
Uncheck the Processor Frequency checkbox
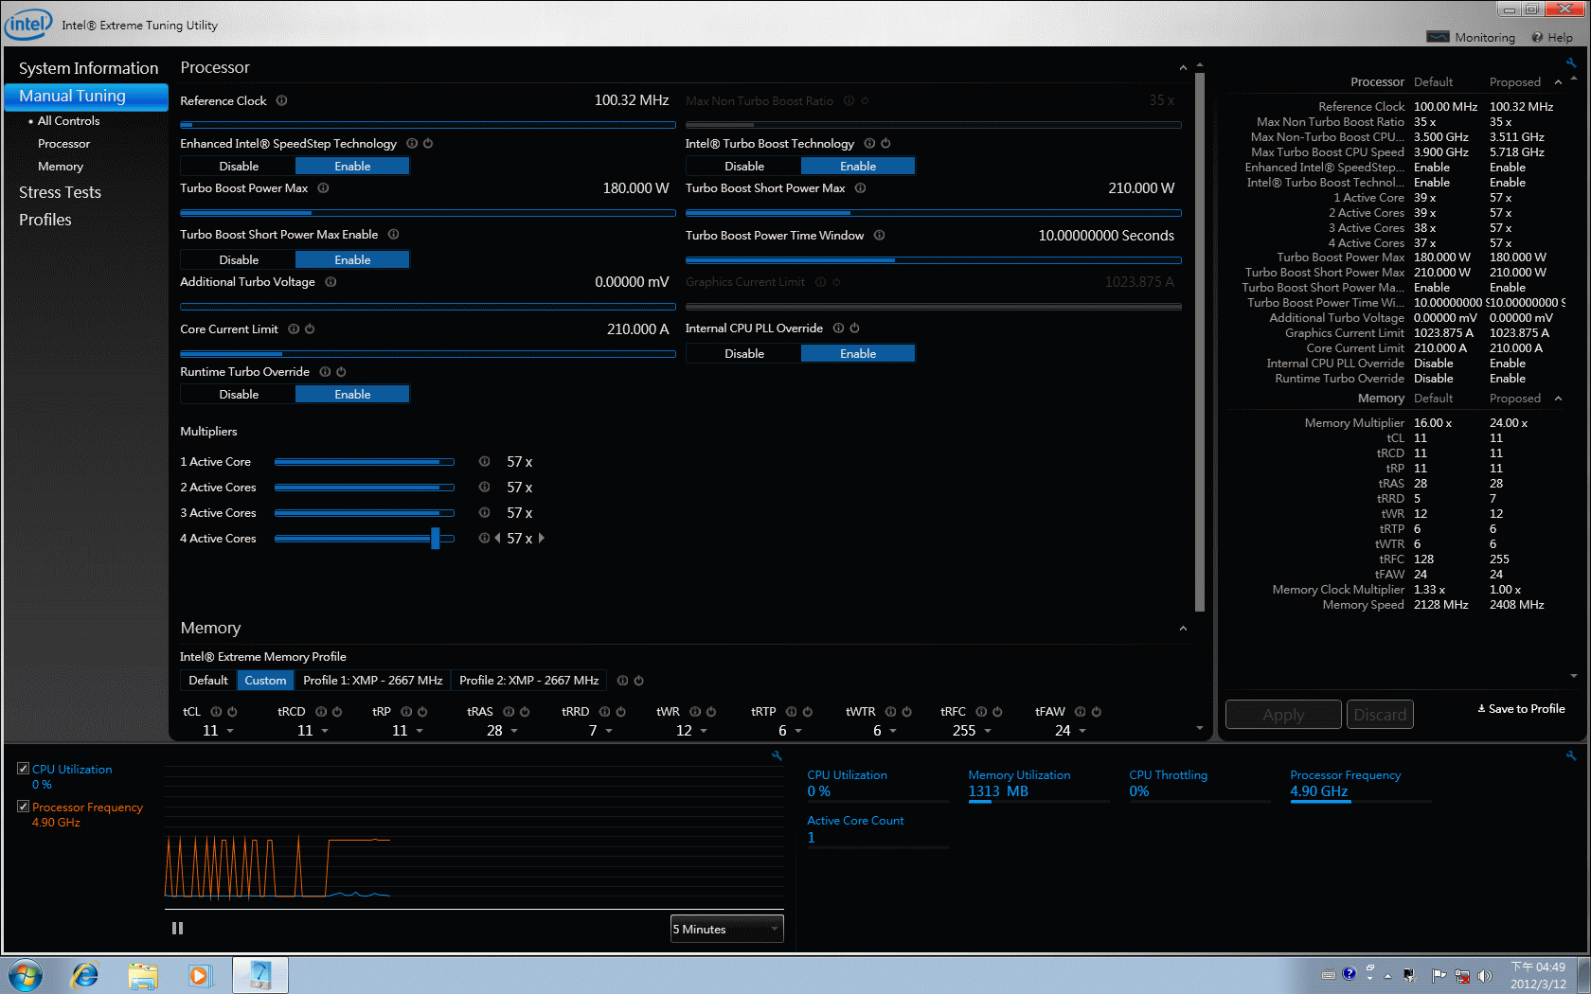click(x=23, y=807)
